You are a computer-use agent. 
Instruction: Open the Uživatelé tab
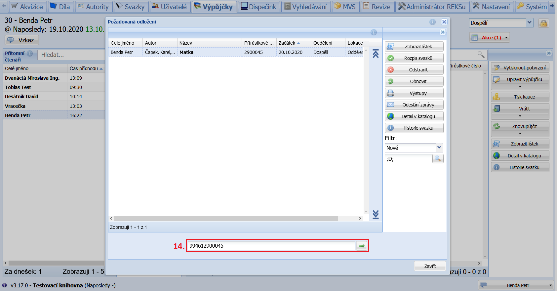(x=170, y=7)
